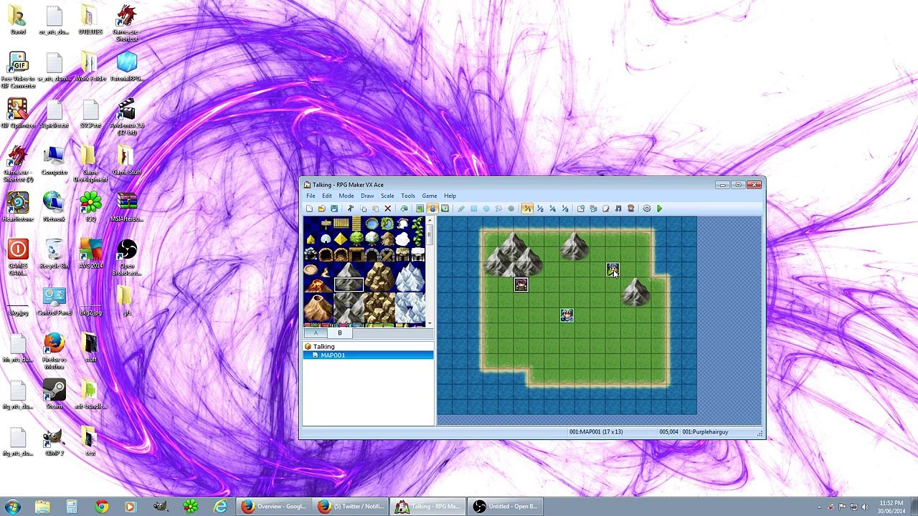Open the Mode menu
Screen dimensions: 918x516
(346, 196)
